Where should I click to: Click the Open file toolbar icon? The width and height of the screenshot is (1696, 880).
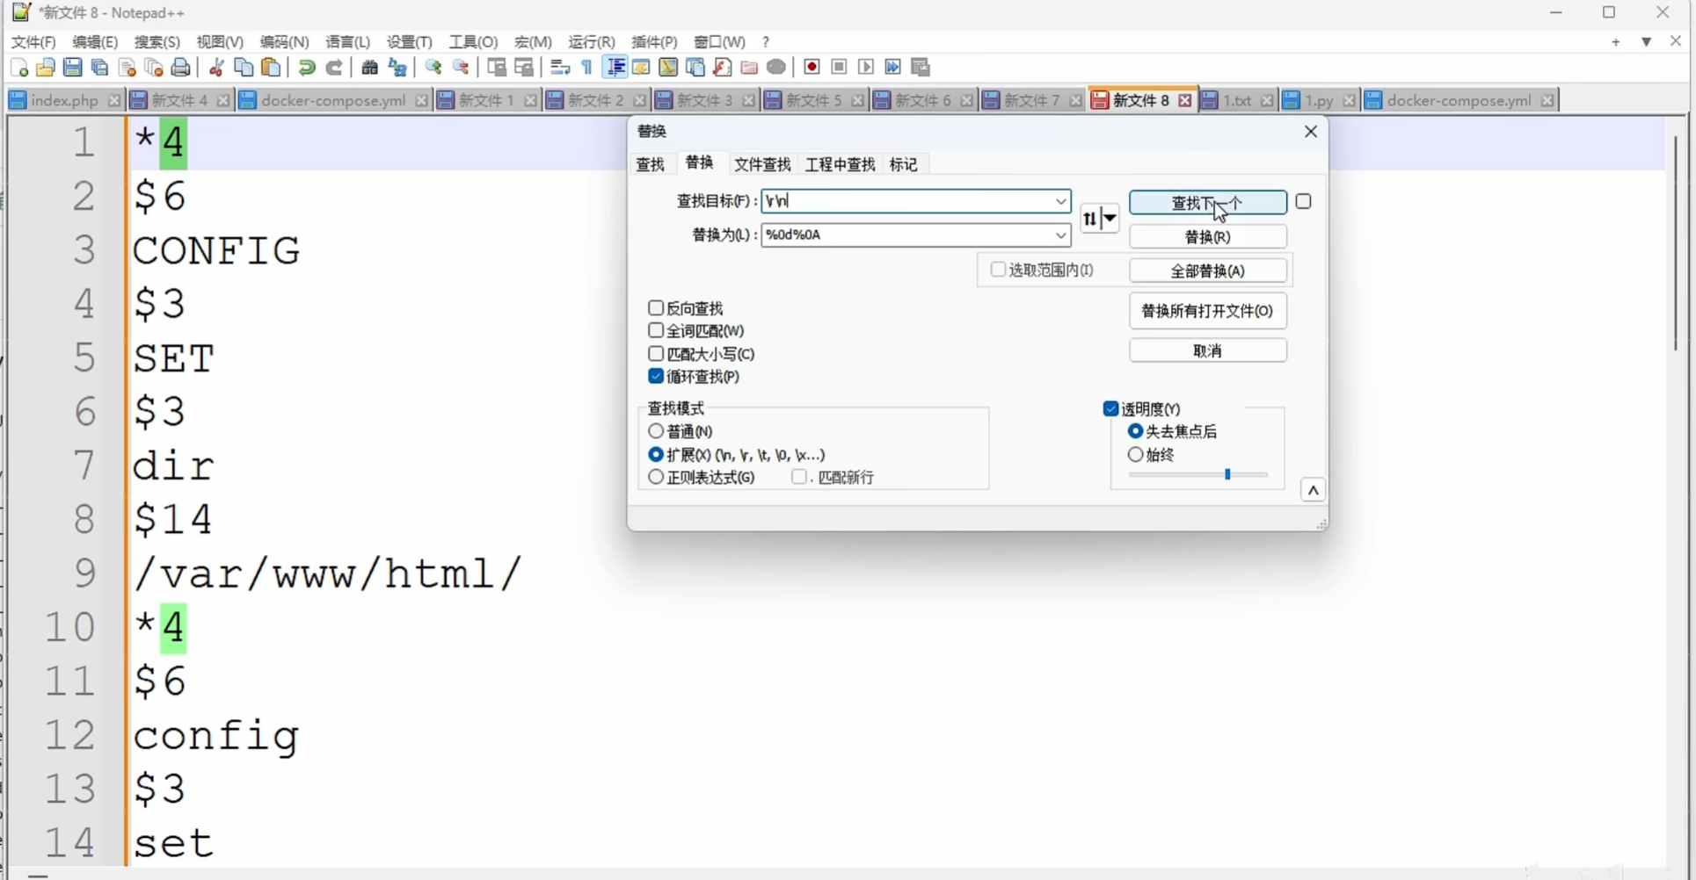click(46, 68)
